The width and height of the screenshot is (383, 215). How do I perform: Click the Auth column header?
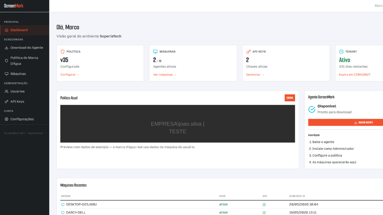coord(265,196)
